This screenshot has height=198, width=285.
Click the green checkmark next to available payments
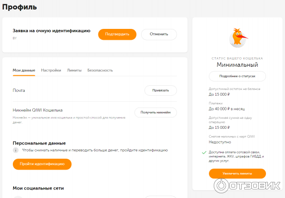(204, 152)
